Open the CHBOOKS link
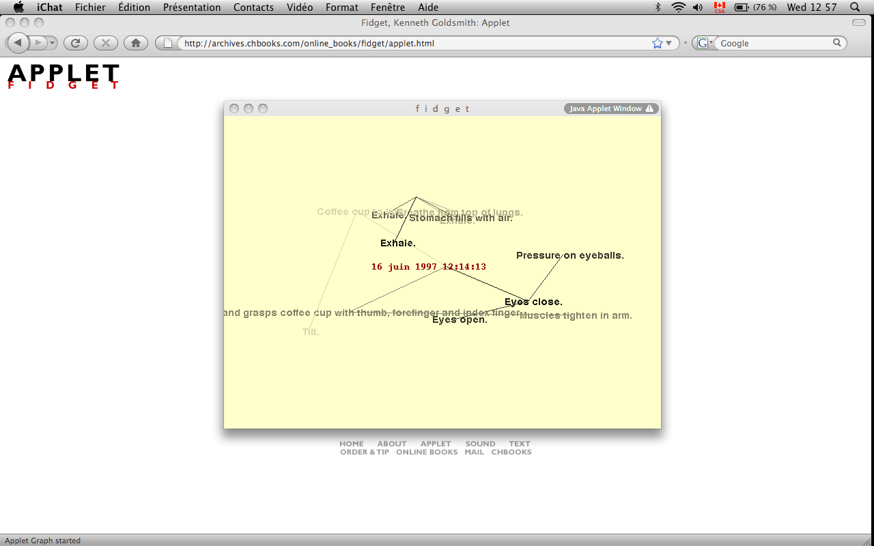This screenshot has width=874, height=546. point(511,452)
